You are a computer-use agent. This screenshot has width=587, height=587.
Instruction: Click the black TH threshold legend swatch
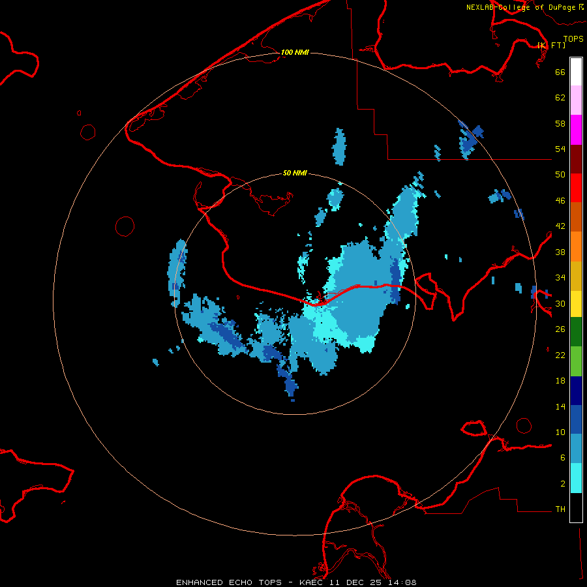pos(576,507)
